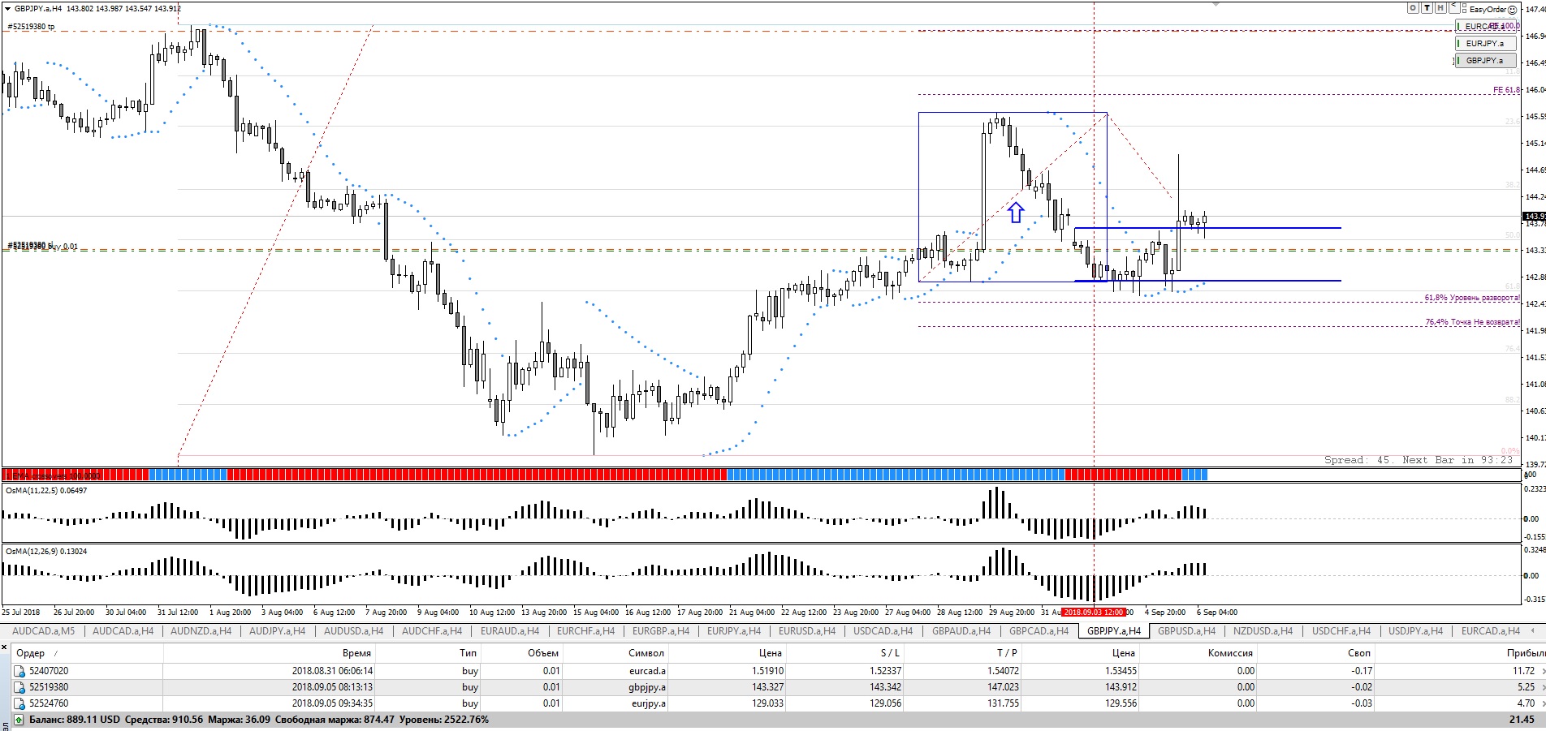Screen dimensions: 1546x731
Task: Click the stop loss value 1.52337
Action: pos(885,671)
